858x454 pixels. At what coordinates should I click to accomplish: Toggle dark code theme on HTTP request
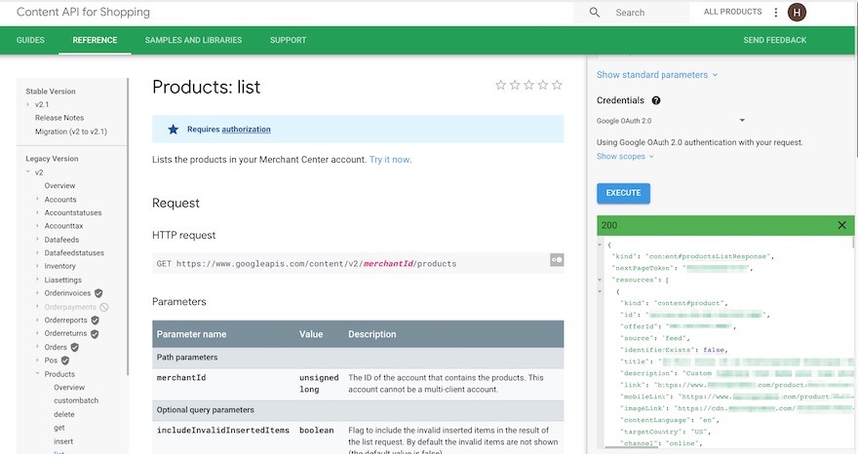pyautogui.click(x=557, y=260)
